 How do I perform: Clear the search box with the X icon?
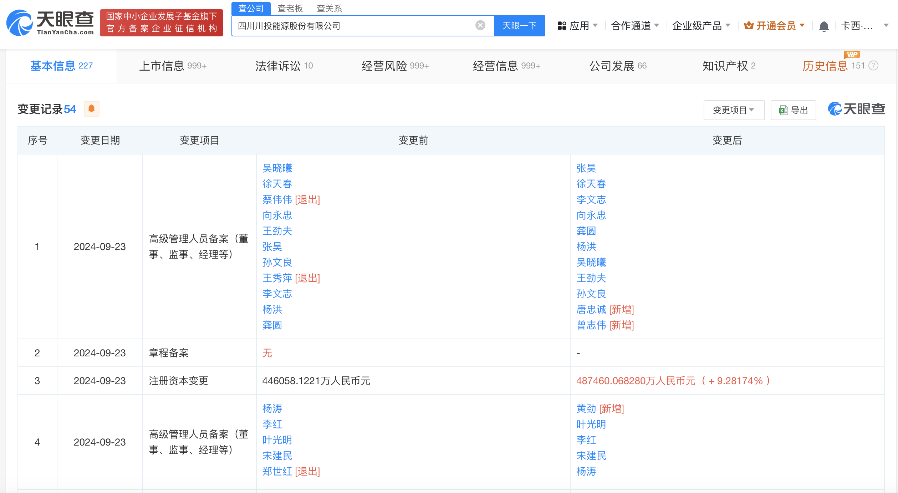[480, 25]
